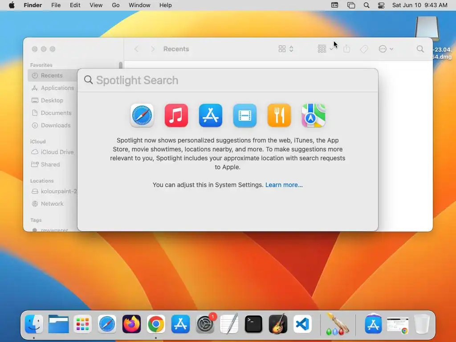This screenshot has height=342, width=456.
Task: Open iCloud Drive in Finder sidebar
Action: pyautogui.click(x=53, y=152)
